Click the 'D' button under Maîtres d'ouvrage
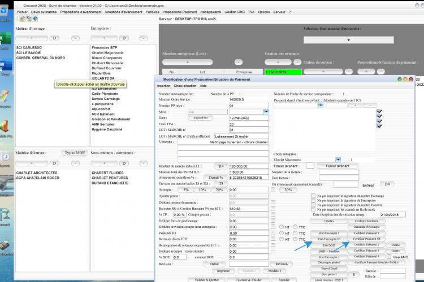424x282 pixels. point(54,38)
